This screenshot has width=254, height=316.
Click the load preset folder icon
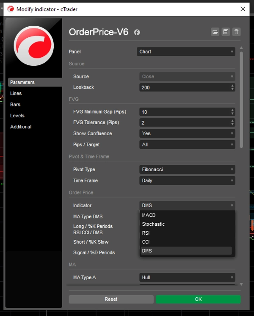215,32
